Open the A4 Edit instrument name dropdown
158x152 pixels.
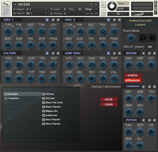15,4
